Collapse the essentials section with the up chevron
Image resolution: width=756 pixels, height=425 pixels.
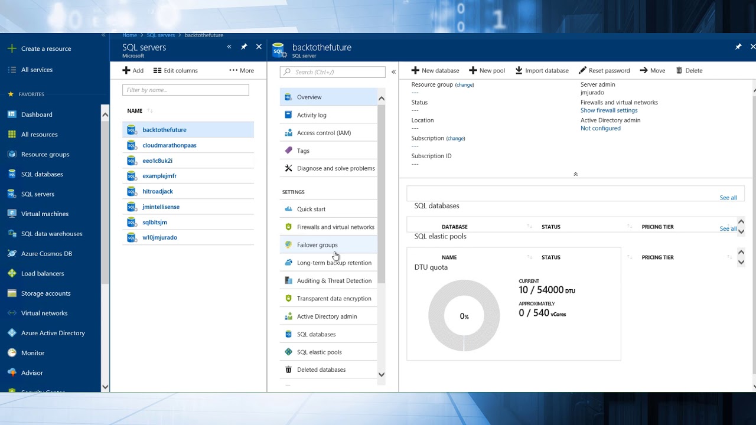[x=575, y=174]
